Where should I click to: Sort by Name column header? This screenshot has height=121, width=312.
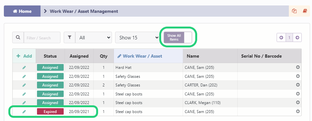click(x=210, y=56)
